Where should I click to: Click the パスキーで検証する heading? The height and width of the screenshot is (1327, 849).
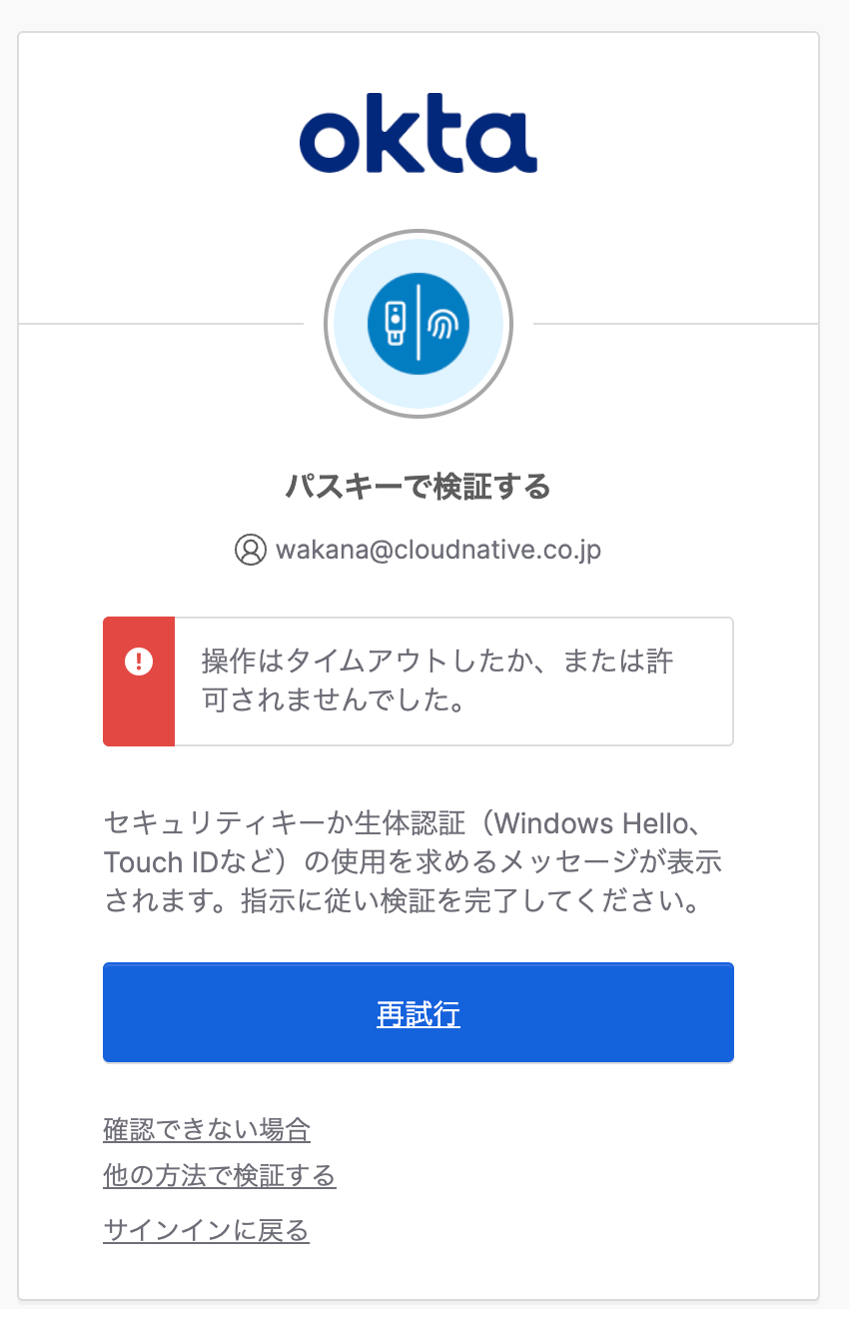pyautogui.click(x=418, y=488)
